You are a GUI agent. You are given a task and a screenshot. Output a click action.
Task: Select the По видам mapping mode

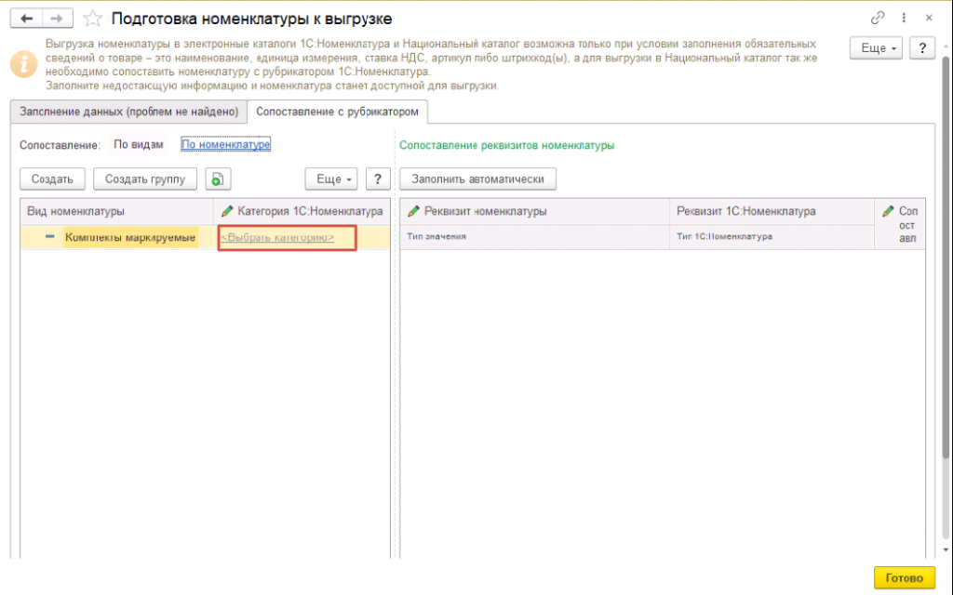(x=138, y=144)
